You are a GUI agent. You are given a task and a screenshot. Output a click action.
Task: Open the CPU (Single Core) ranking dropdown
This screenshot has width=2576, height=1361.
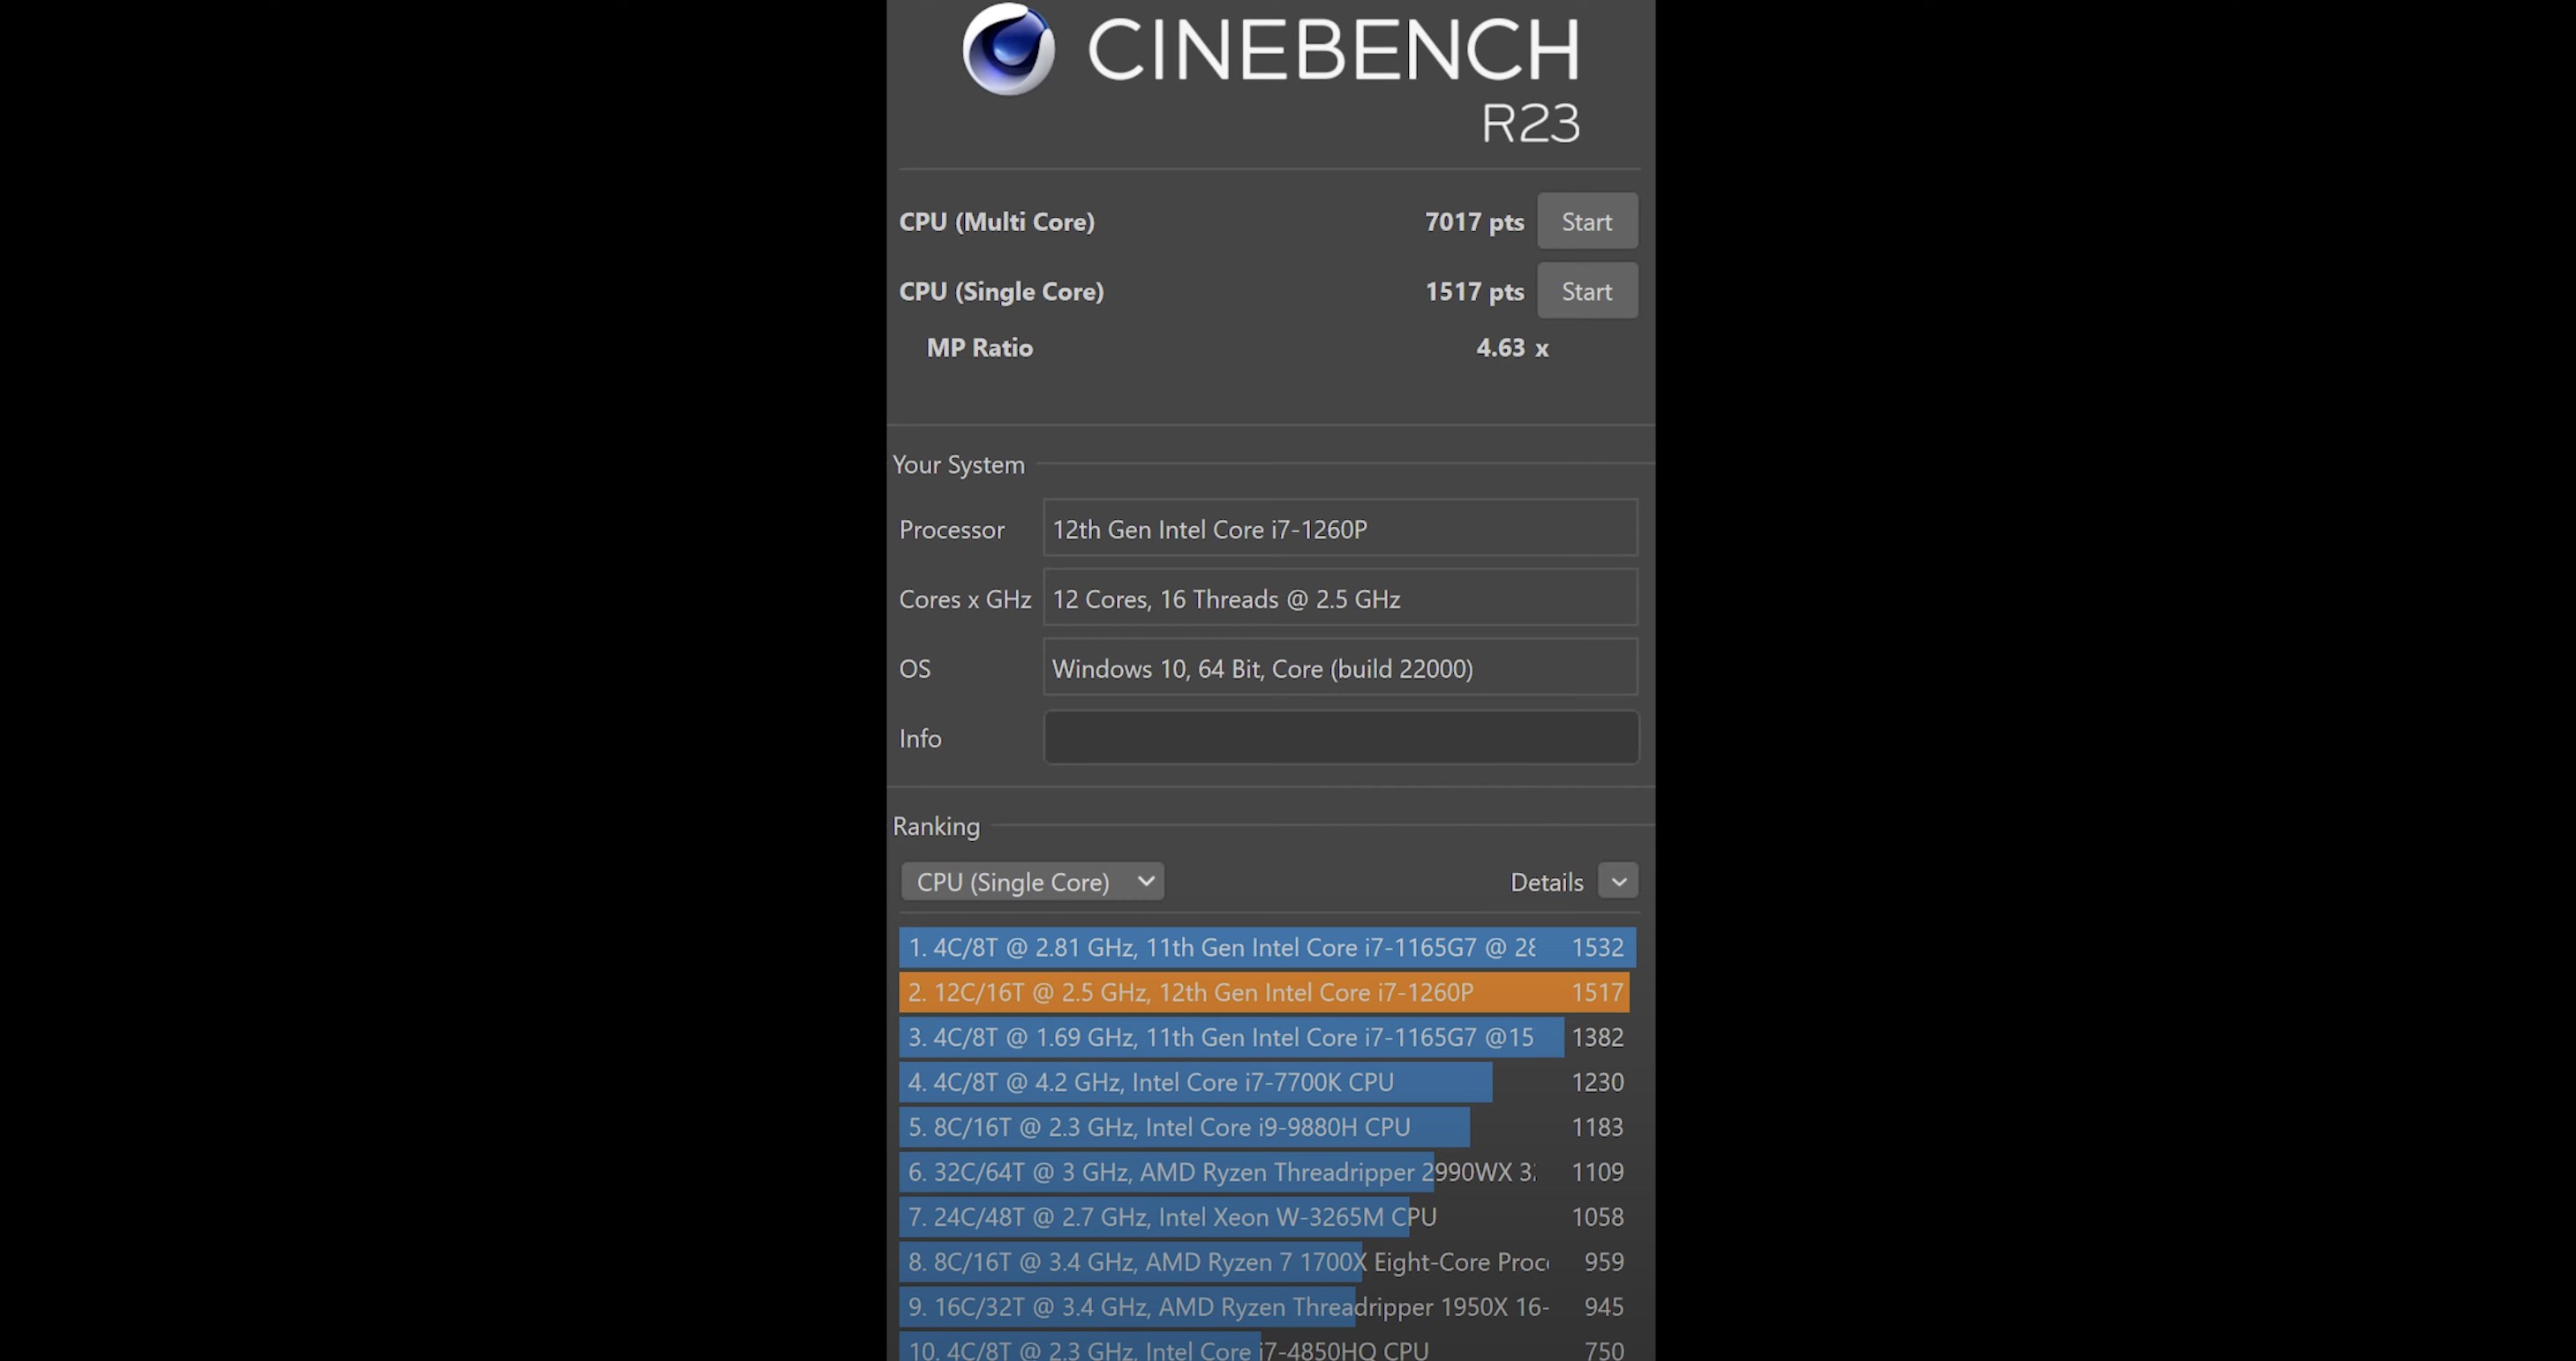pyautogui.click(x=1032, y=881)
